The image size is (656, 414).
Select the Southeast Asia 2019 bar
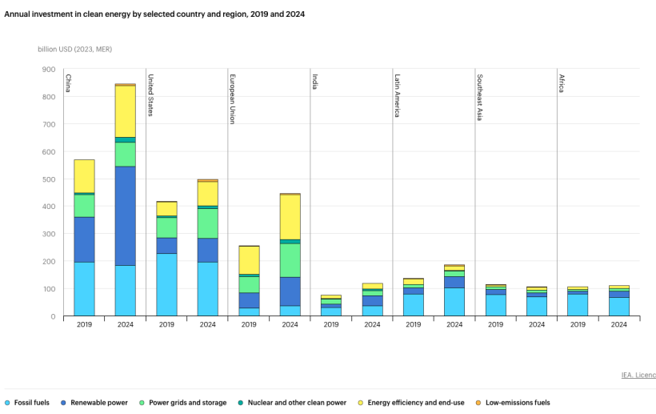[496, 300]
